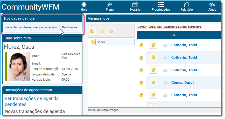The image size is (225, 119).
Task: Open Ver transações de agenda pendentes link
Action: [x=32, y=101]
